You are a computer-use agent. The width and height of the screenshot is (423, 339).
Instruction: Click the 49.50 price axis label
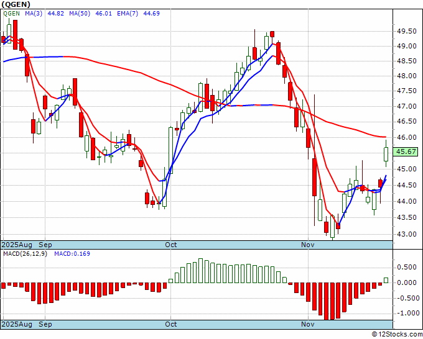[x=407, y=32]
